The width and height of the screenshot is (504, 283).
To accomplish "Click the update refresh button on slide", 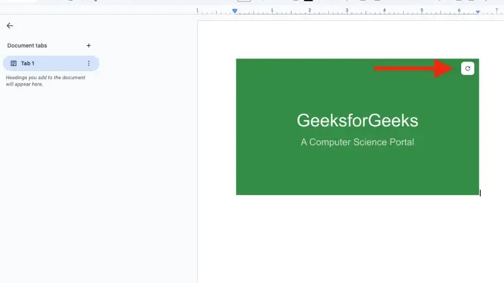I will click(467, 69).
